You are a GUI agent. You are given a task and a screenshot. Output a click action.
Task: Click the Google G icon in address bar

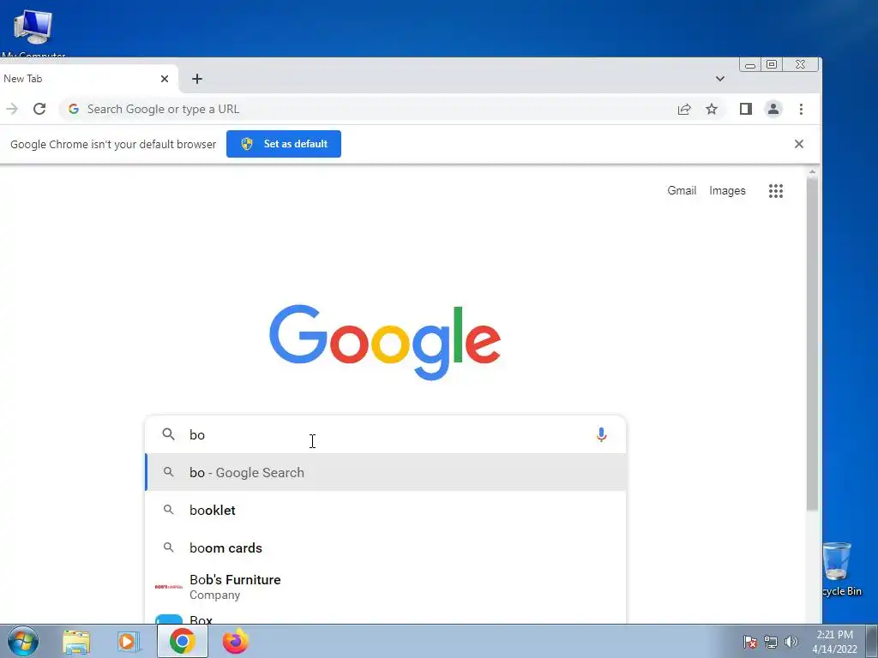coord(74,109)
